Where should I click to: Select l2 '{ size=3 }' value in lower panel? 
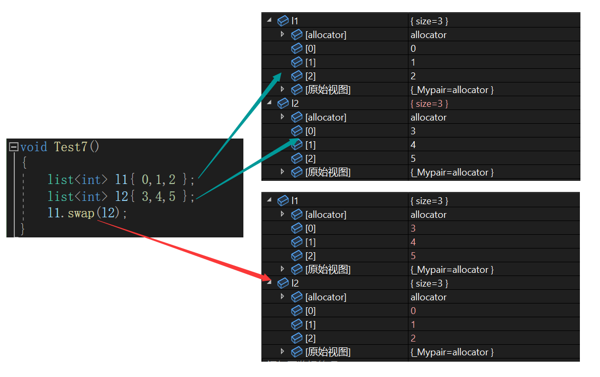pyautogui.click(x=429, y=283)
